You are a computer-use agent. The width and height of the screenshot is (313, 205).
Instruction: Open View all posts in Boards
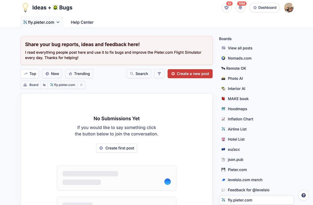click(x=256, y=48)
